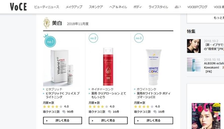Go to ヘア＆ネイル section
This screenshot has height=129, width=224.
pos(118,7)
